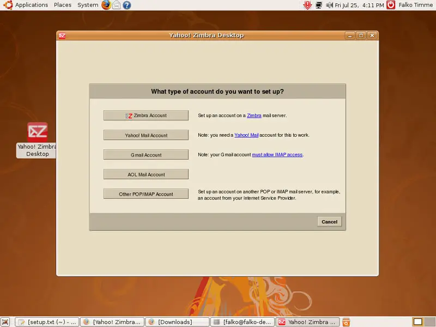The height and width of the screenshot is (327, 436).
Task: Visit the must allow IMAP access link
Action: 277,155
